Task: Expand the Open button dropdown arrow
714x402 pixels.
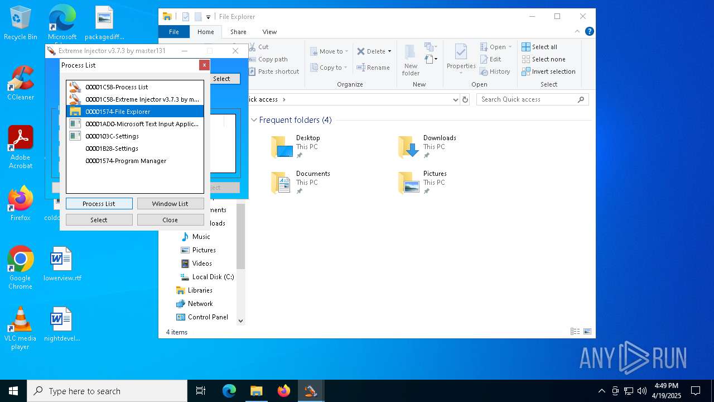Action: coord(510,47)
